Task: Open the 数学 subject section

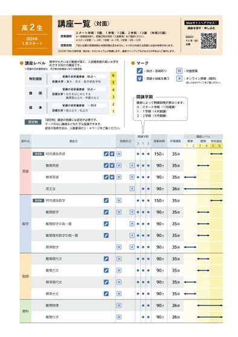Action: coord(25,224)
